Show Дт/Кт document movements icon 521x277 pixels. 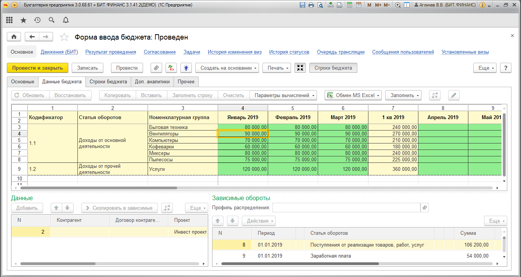171,68
